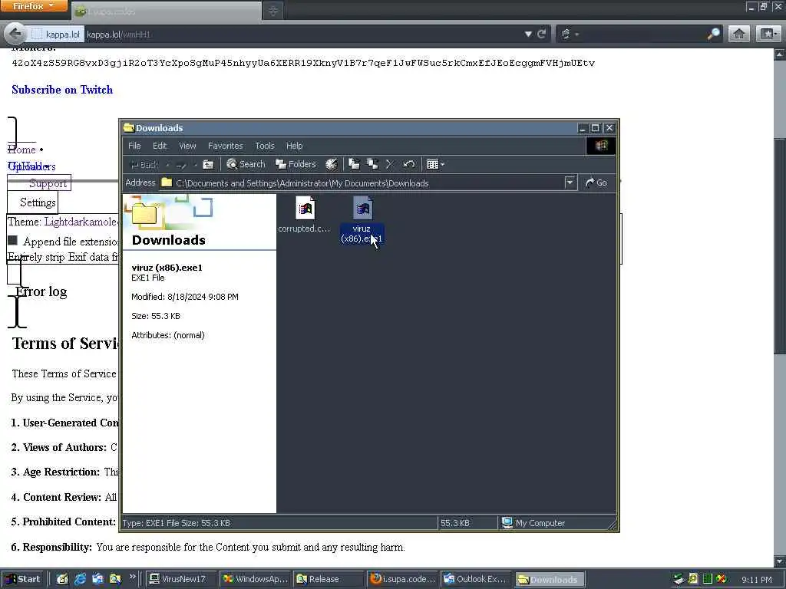Open the URL history dropdown arrow
This screenshot has width=786, height=589.
[528, 34]
